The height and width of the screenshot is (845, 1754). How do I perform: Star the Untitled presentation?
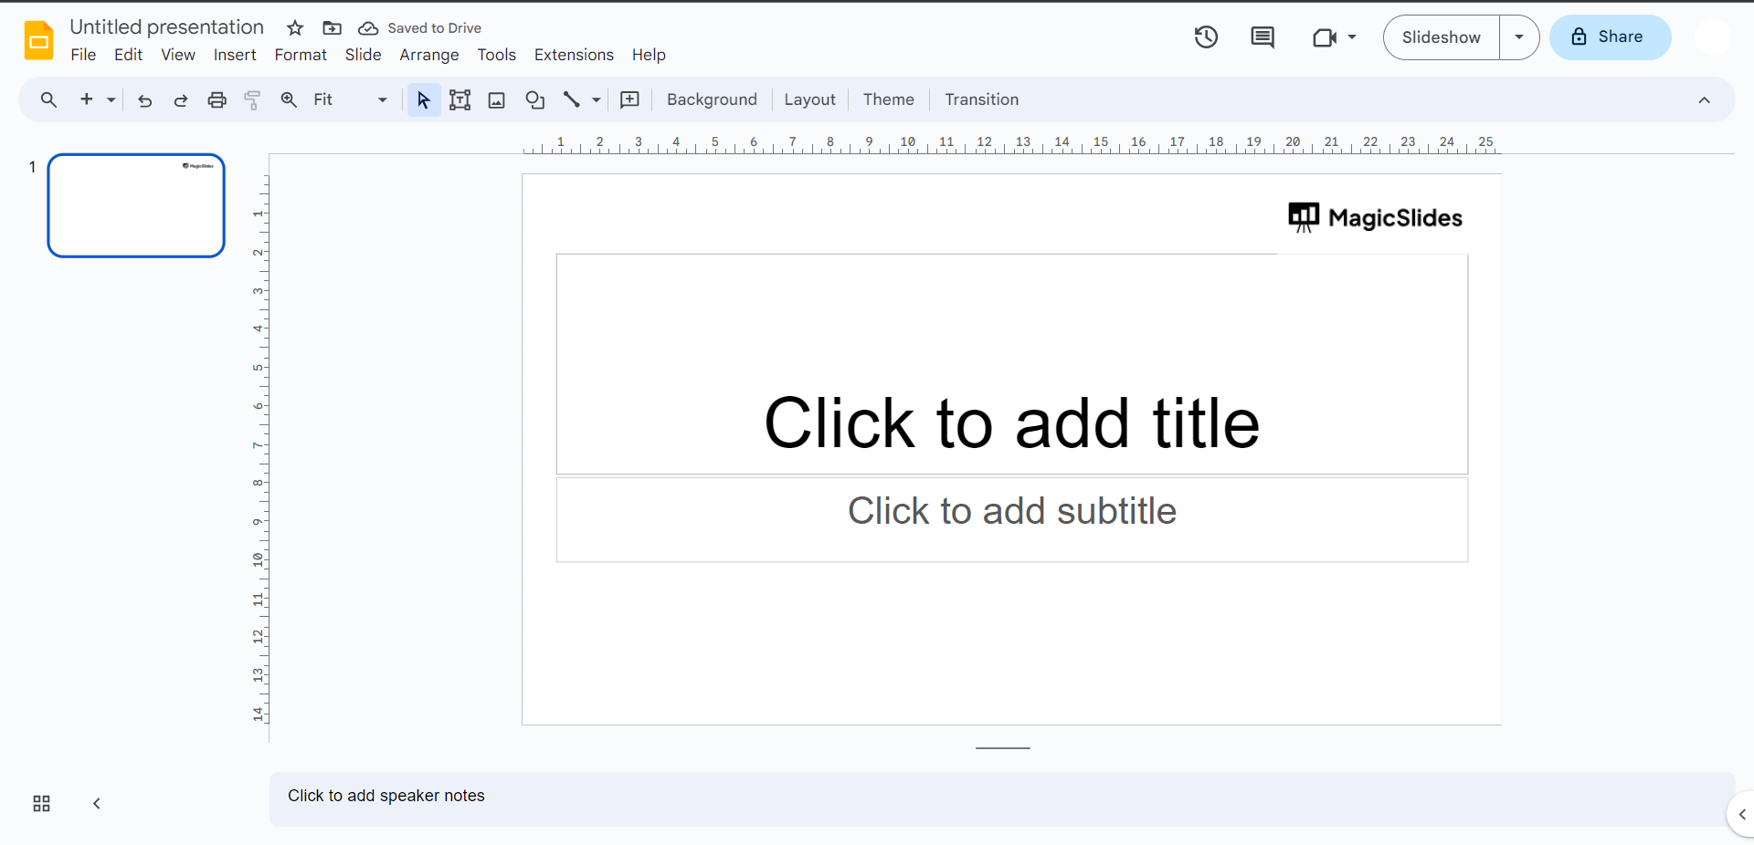(x=295, y=28)
